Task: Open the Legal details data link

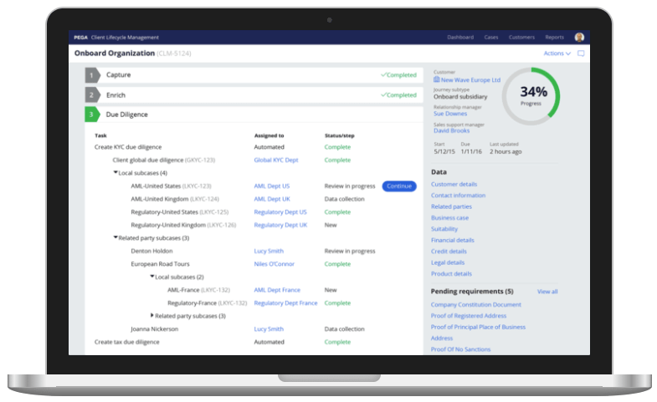Action: pos(448,262)
